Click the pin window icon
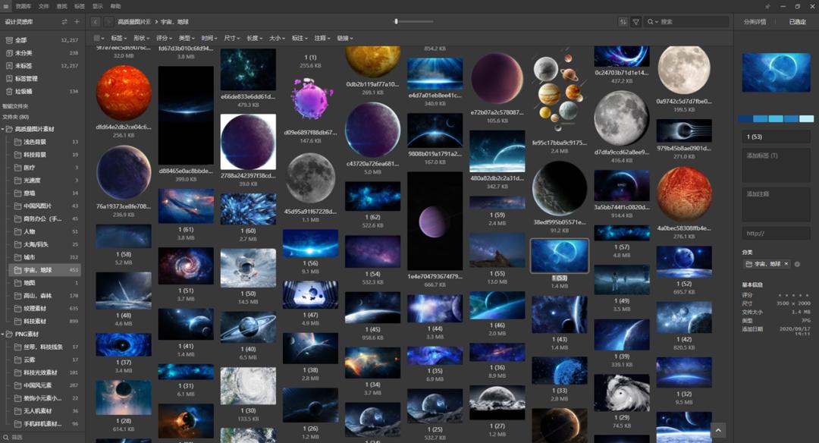819x443 pixels. tap(767, 6)
